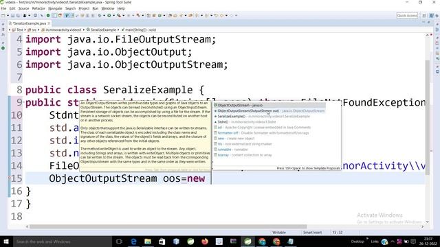
Task: Select the in.minoractivity.videos1 package breadcrumb
Action: (x=61, y=30)
